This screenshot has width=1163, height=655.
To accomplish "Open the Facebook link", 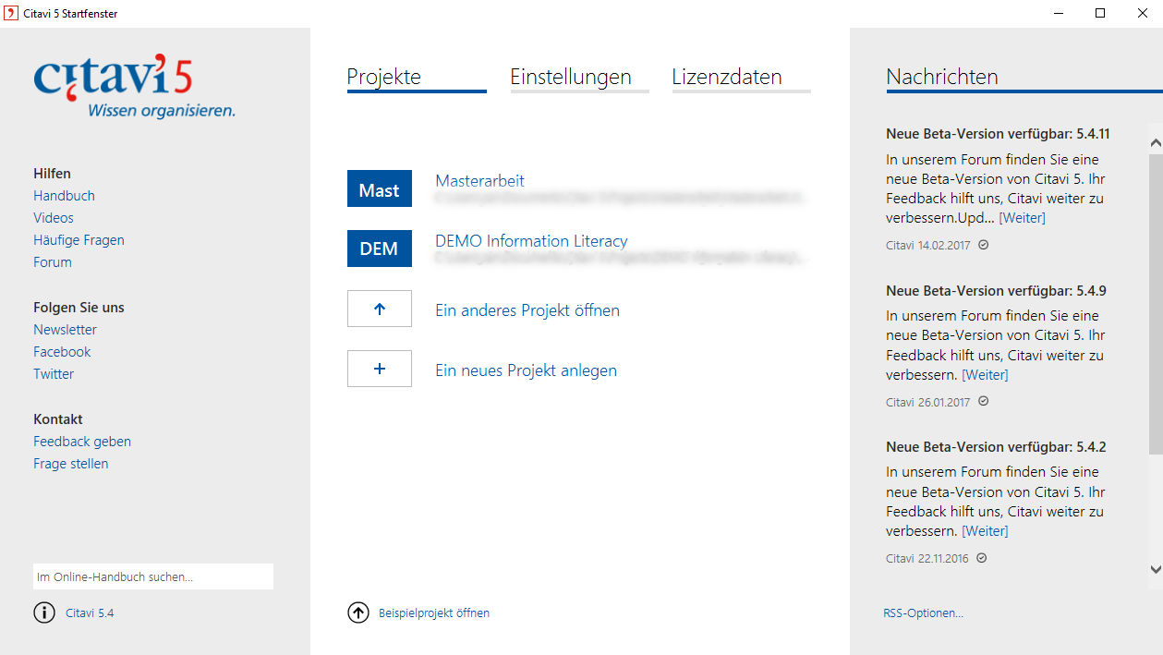I will [62, 352].
